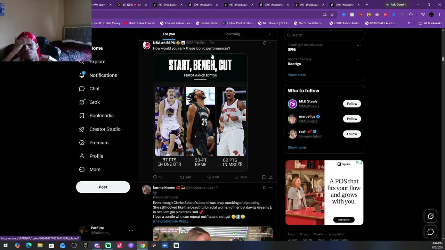Share the NBA on ESPN post
445x250 pixels.
(271, 177)
